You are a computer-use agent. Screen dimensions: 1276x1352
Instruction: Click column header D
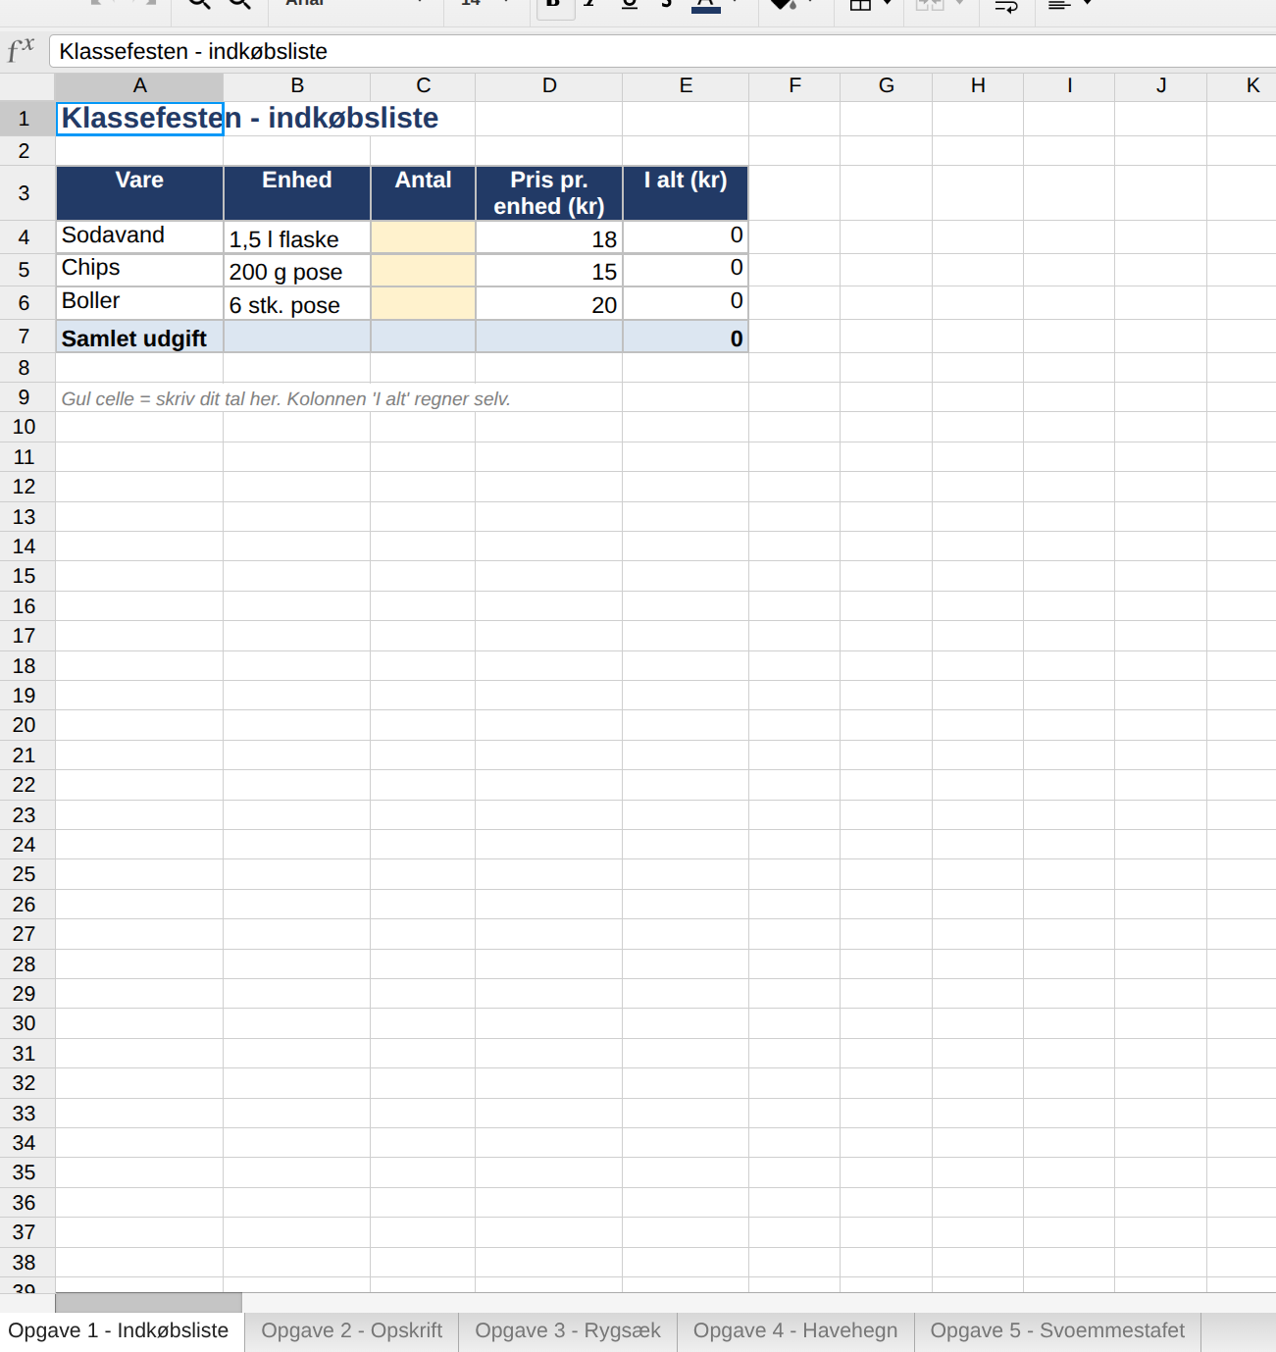point(549,86)
